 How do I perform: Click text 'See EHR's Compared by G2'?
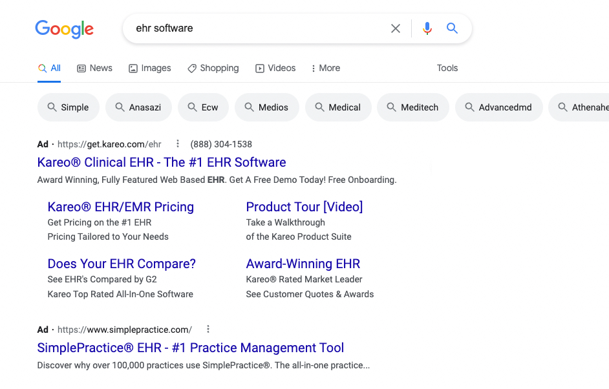tap(102, 280)
